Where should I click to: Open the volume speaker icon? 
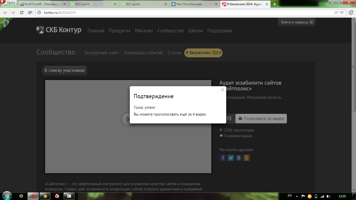(x=328, y=196)
